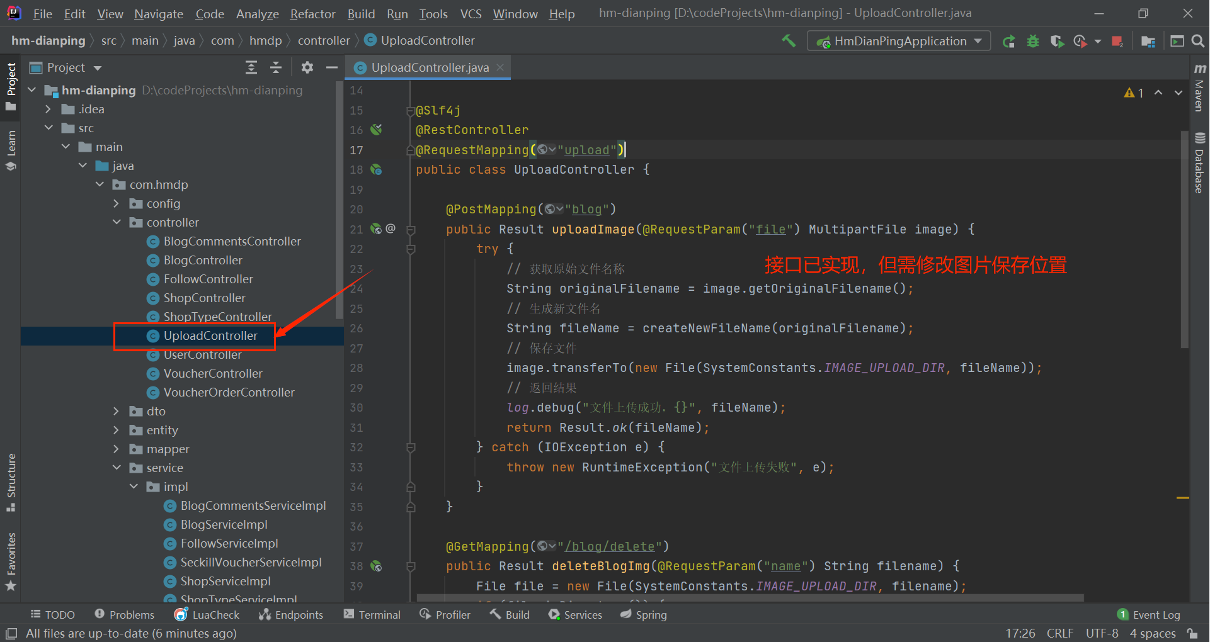Collapse the hm-dianping root node
Viewport: 1210px width, 642px height.
[32, 90]
